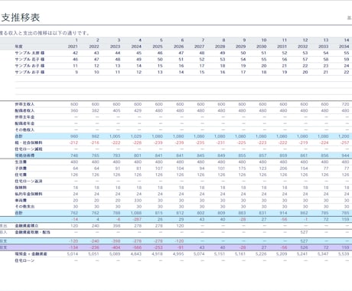
Task: Click 527 in the 金融資産取崩・配当 row
Action: pyautogui.click(x=304, y=232)
